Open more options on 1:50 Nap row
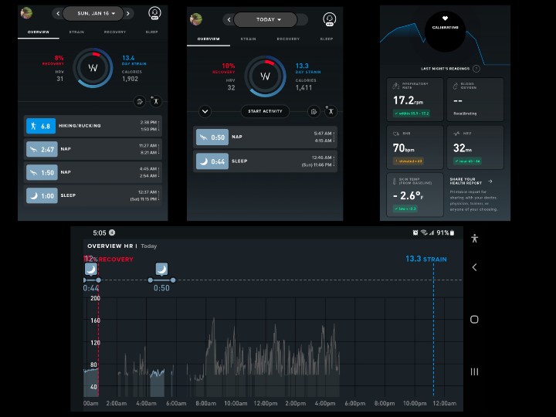This screenshot has height=417, width=556. [x=159, y=172]
